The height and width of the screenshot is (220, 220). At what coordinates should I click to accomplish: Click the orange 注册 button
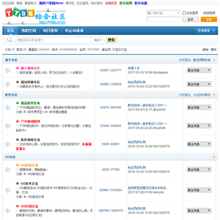point(209,20)
